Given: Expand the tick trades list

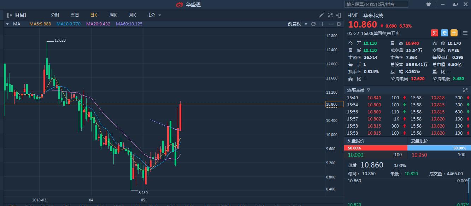Looking at the screenshot, I should coord(465,90).
